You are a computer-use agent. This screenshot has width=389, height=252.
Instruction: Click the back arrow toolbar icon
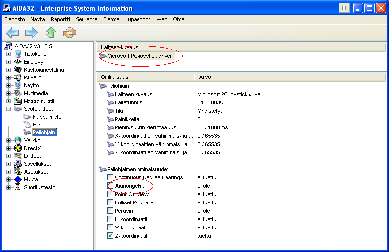pos(12,33)
